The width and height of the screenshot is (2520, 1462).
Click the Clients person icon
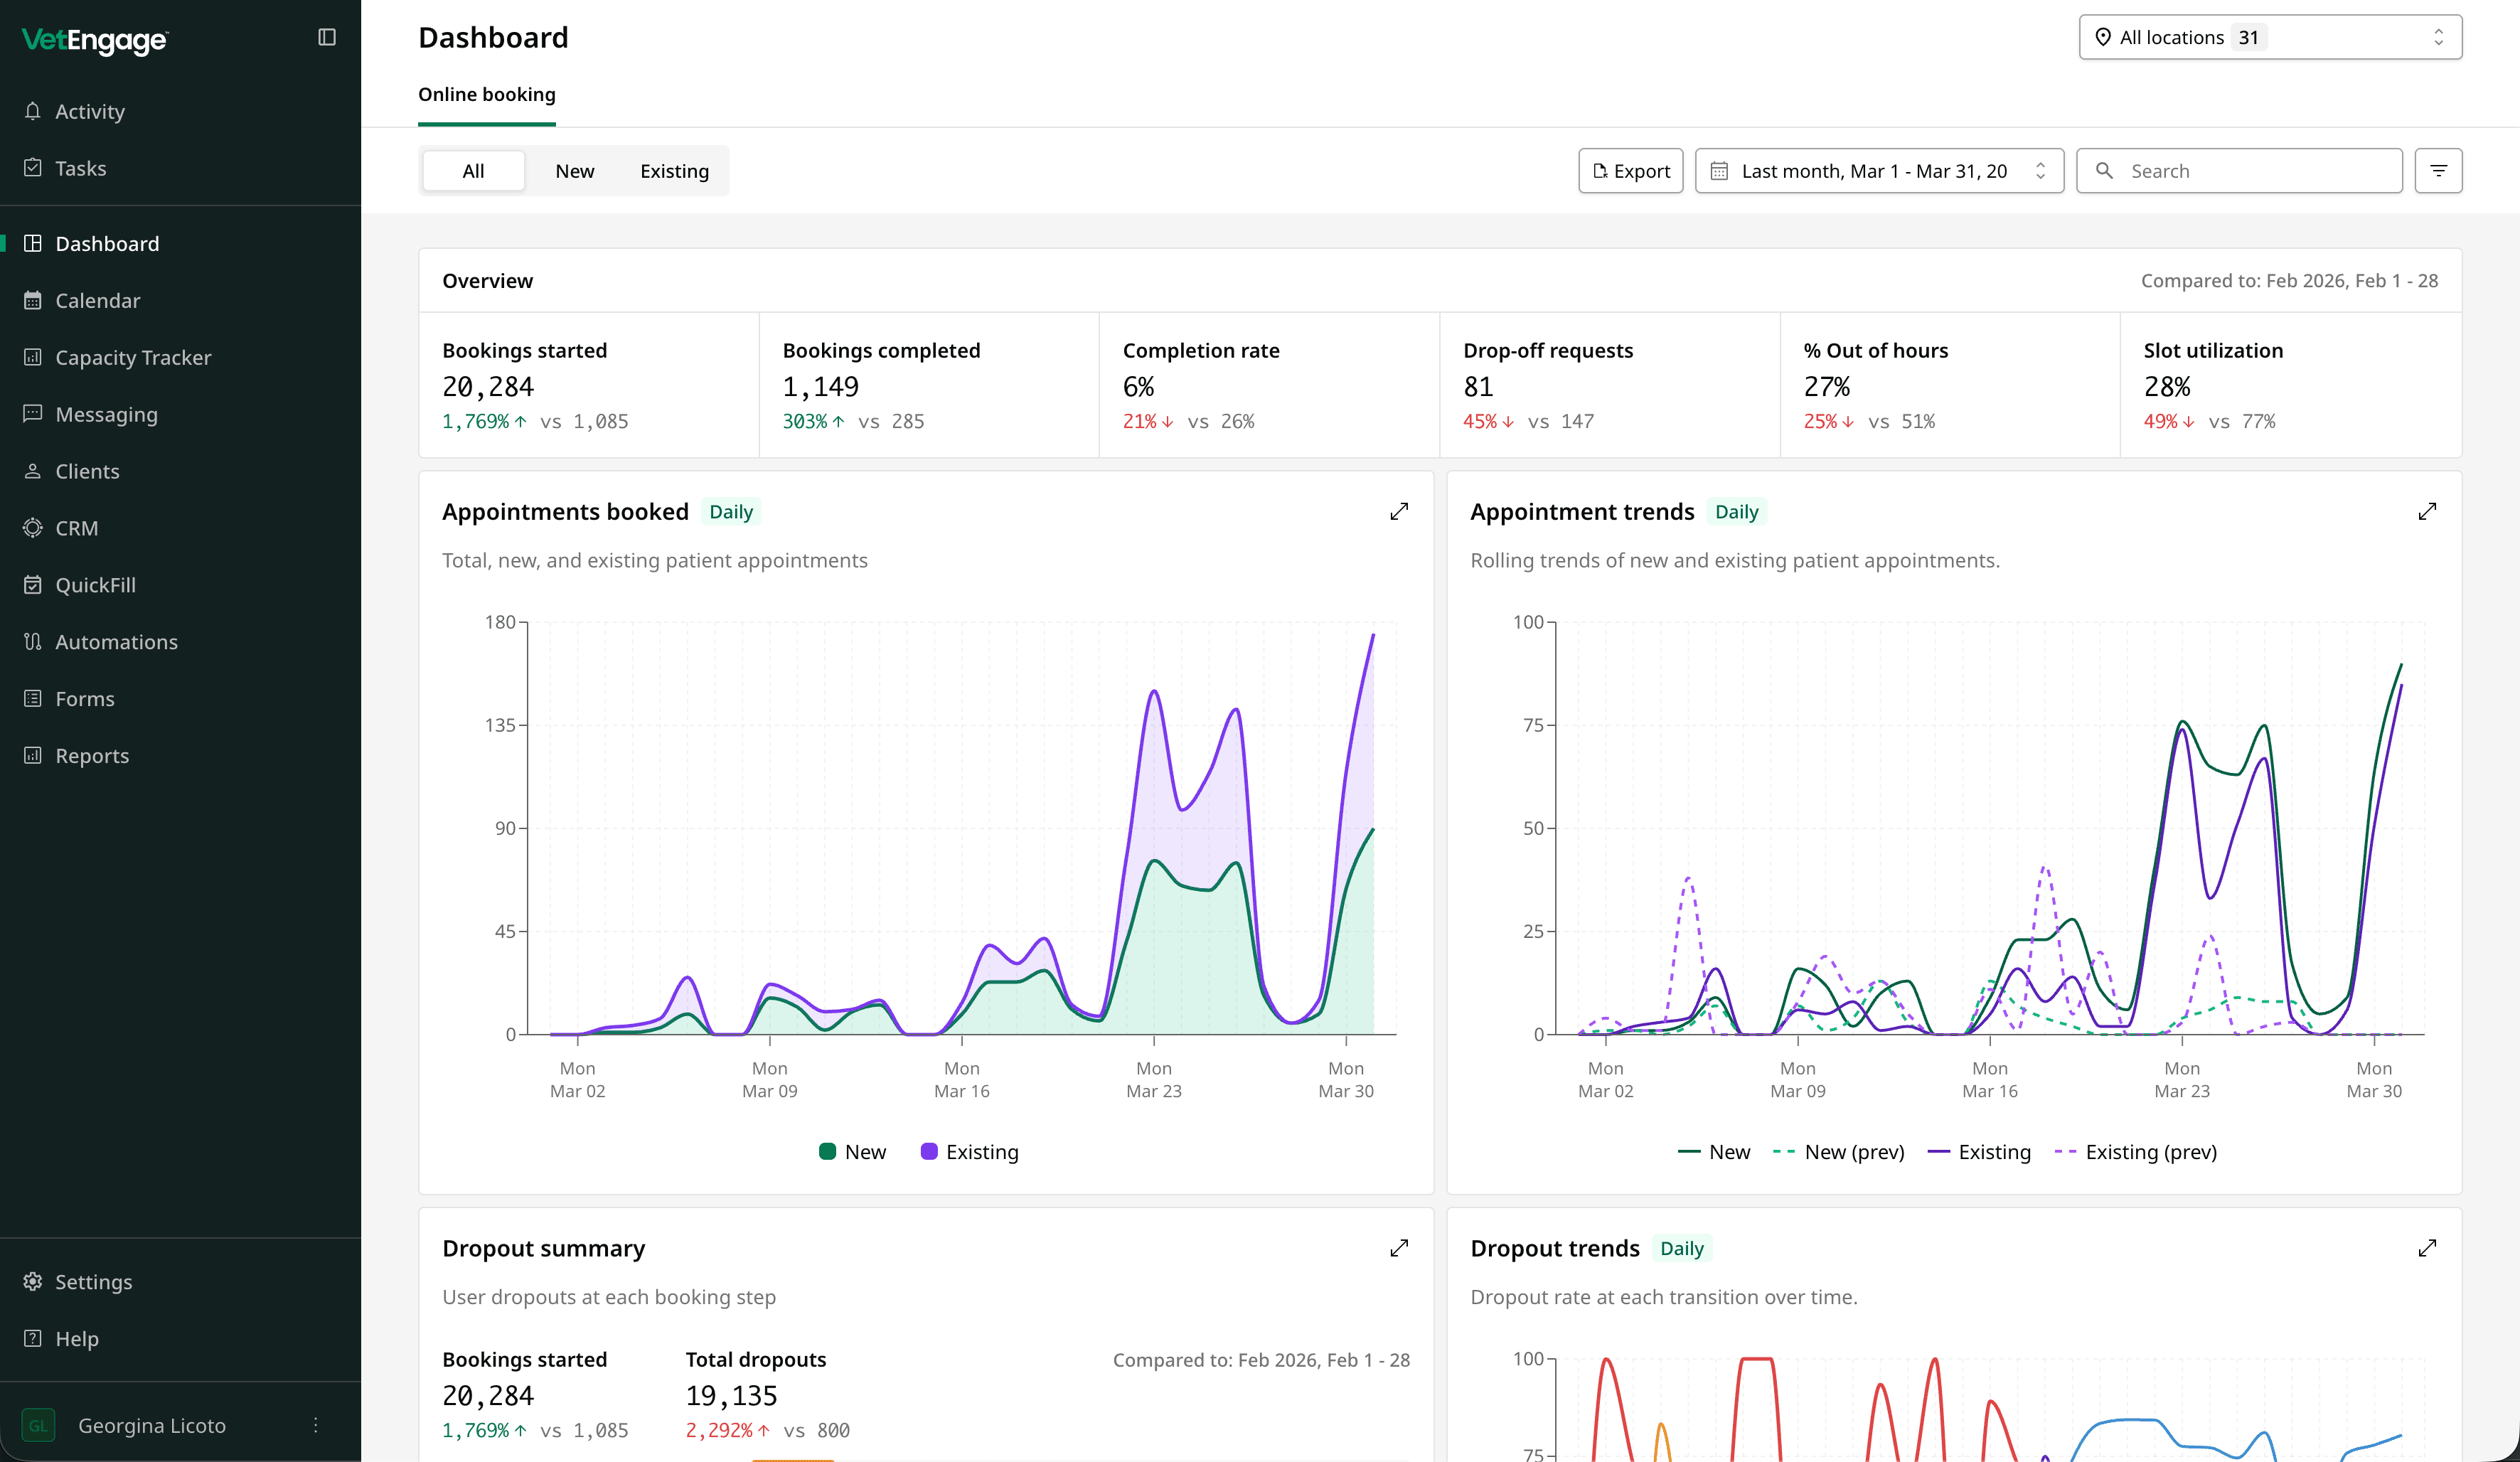[33, 471]
